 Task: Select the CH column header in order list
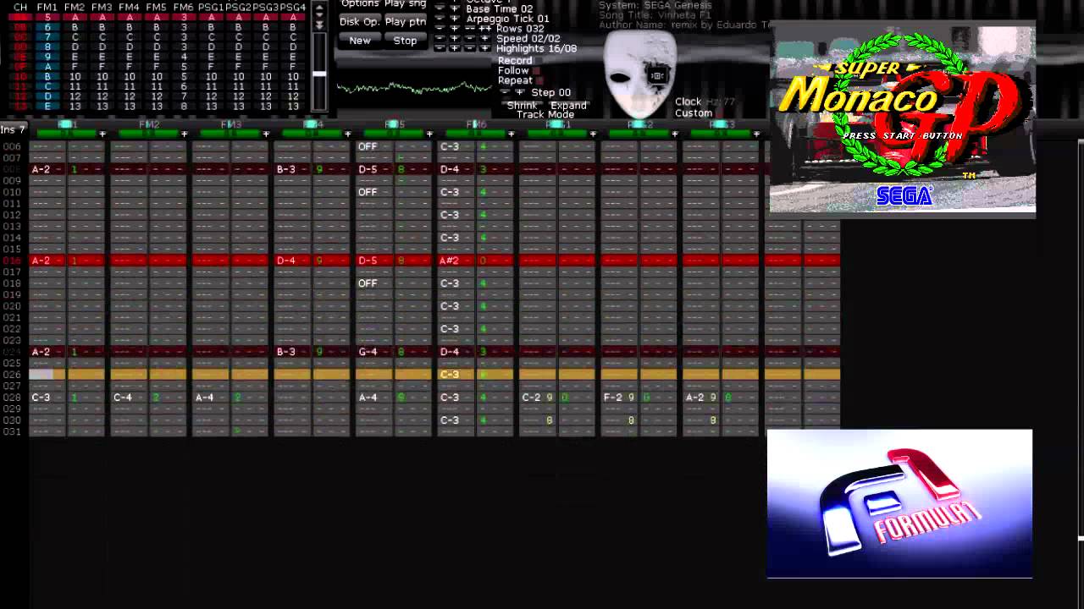tap(20, 7)
